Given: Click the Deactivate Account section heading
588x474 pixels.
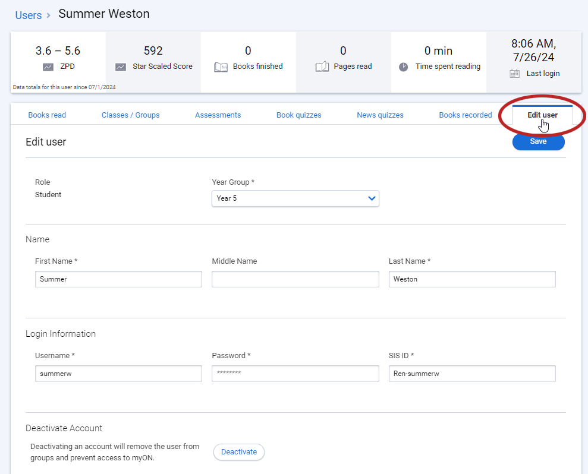Looking at the screenshot, I should 64,428.
